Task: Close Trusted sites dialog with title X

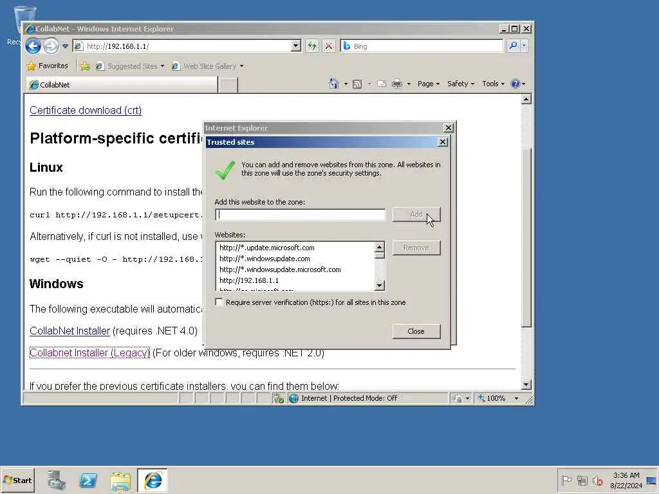Action: [443, 142]
